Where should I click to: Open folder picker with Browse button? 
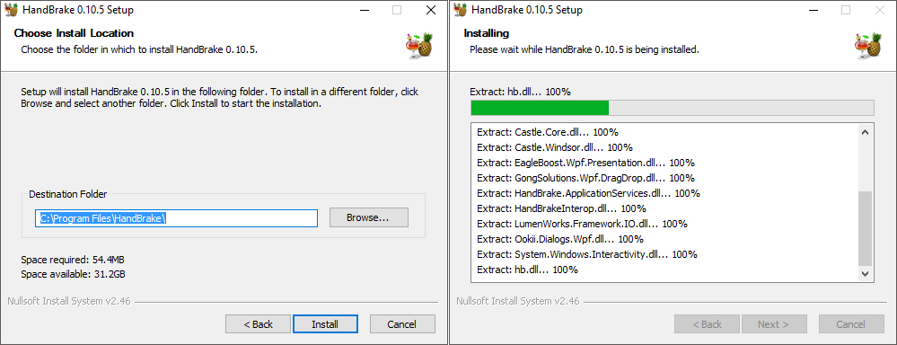[369, 217]
